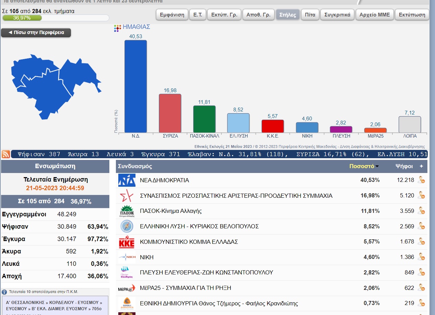
Task: Sort the table by the Ποσοστό column arrow
Action: point(377,166)
